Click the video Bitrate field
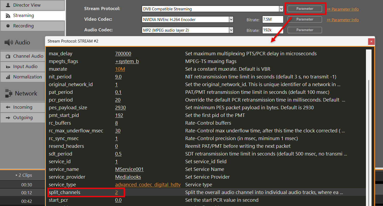 (x=272, y=19)
